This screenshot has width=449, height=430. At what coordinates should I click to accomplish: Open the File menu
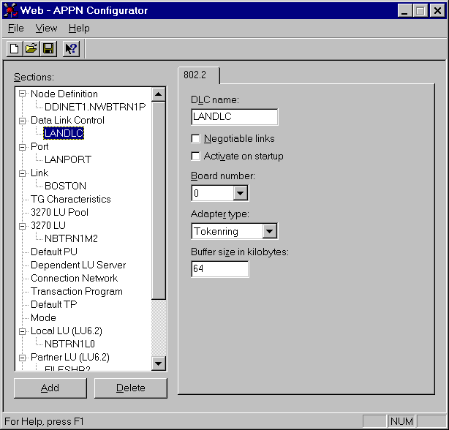pyautogui.click(x=15, y=28)
